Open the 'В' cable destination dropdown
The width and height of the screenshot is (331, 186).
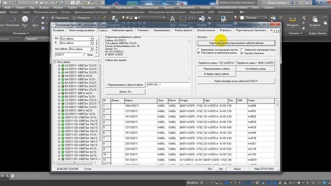[92, 43]
